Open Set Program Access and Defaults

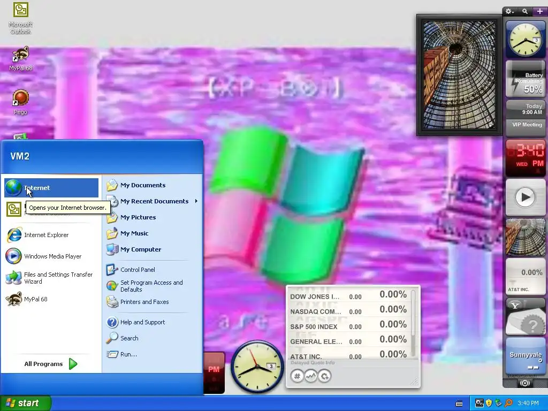(x=152, y=286)
